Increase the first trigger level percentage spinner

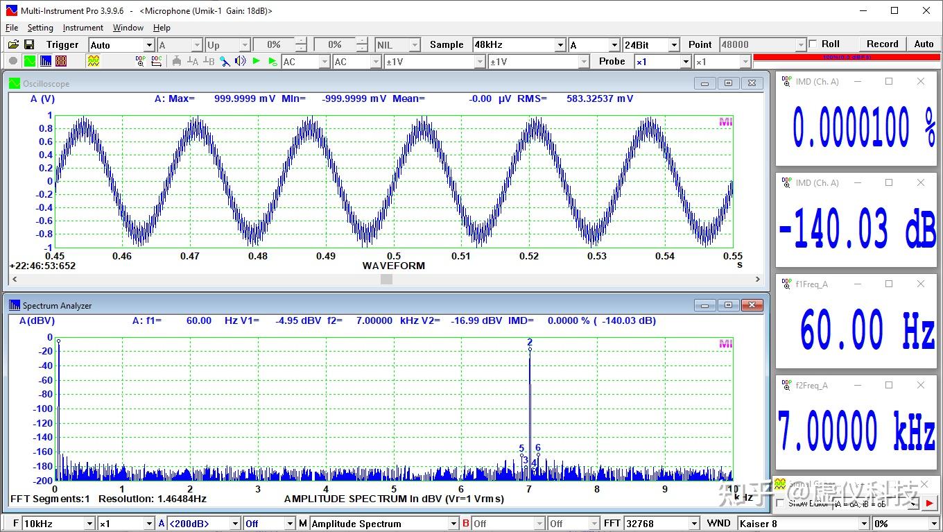[301, 41]
